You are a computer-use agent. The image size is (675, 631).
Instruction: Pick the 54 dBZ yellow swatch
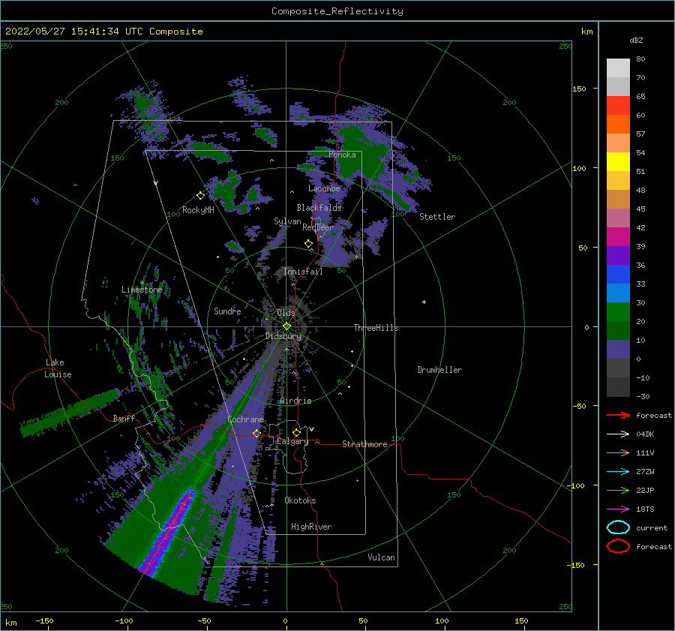coord(618,161)
